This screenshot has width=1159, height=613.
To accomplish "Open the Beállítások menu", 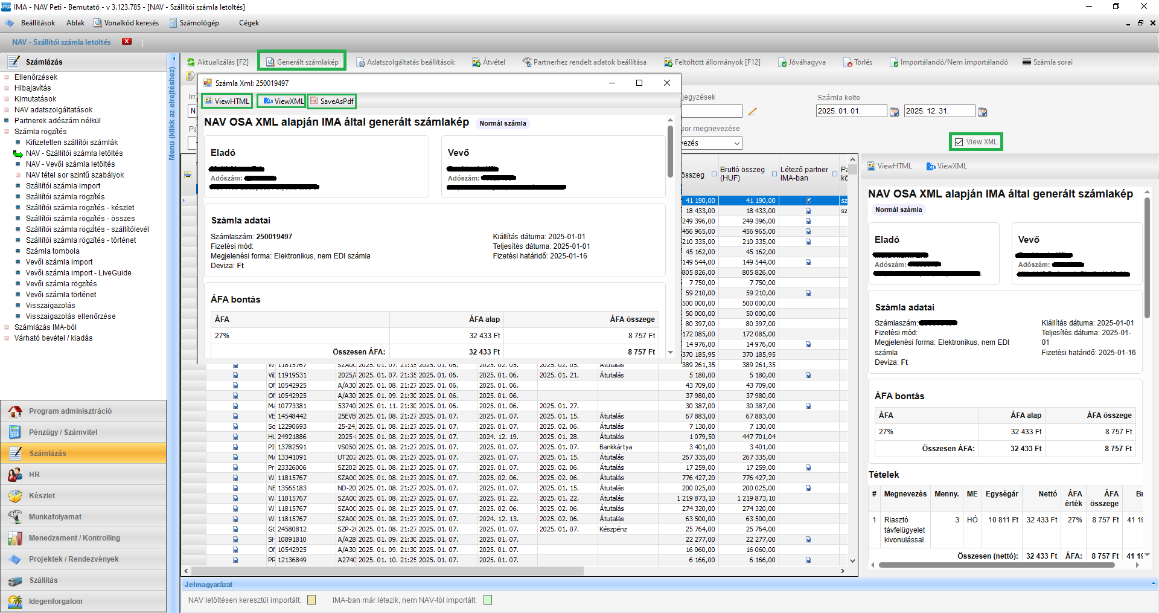I will point(37,23).
